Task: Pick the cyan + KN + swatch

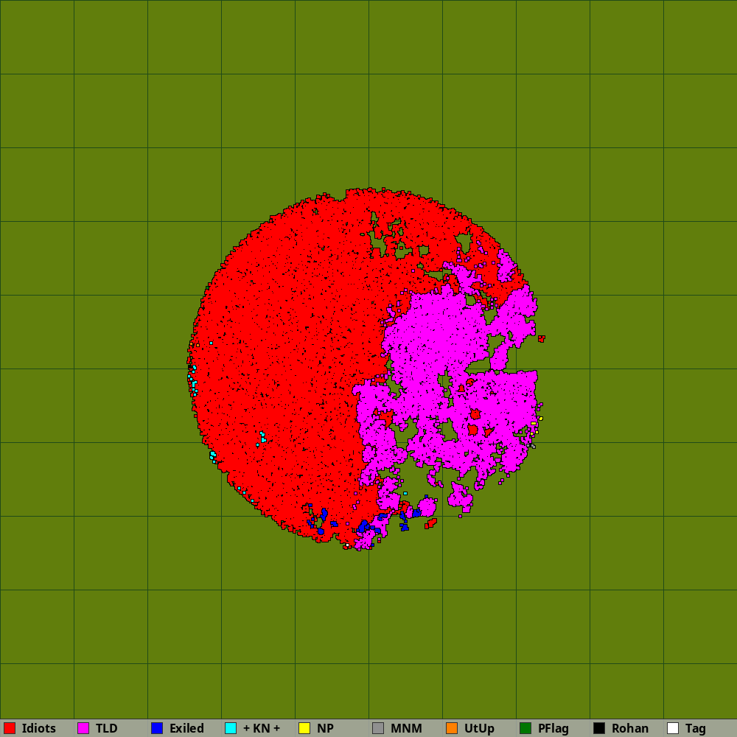Action: tap(231, 728)
